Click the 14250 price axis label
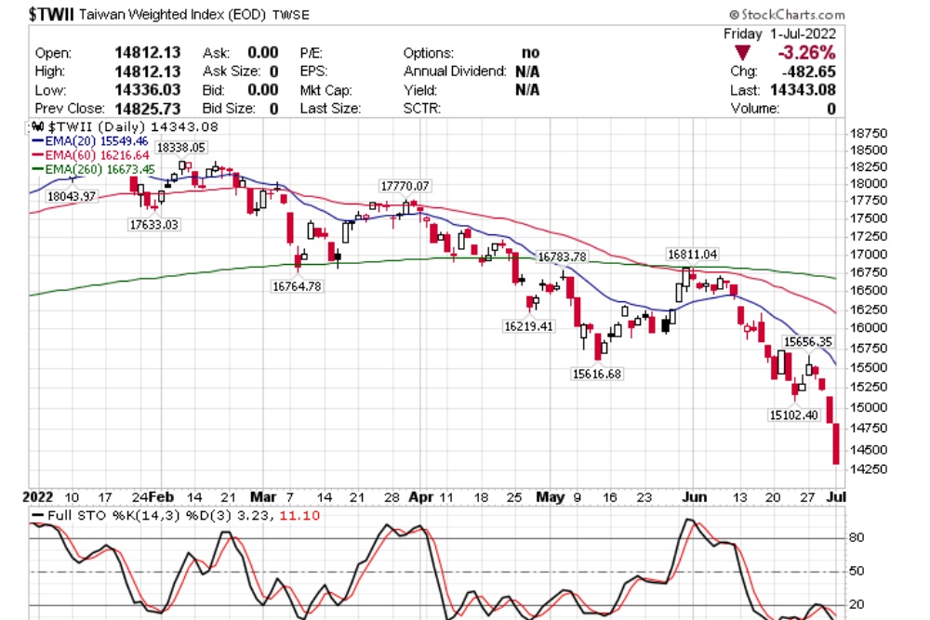930x620 pixels. pos(869,468)
